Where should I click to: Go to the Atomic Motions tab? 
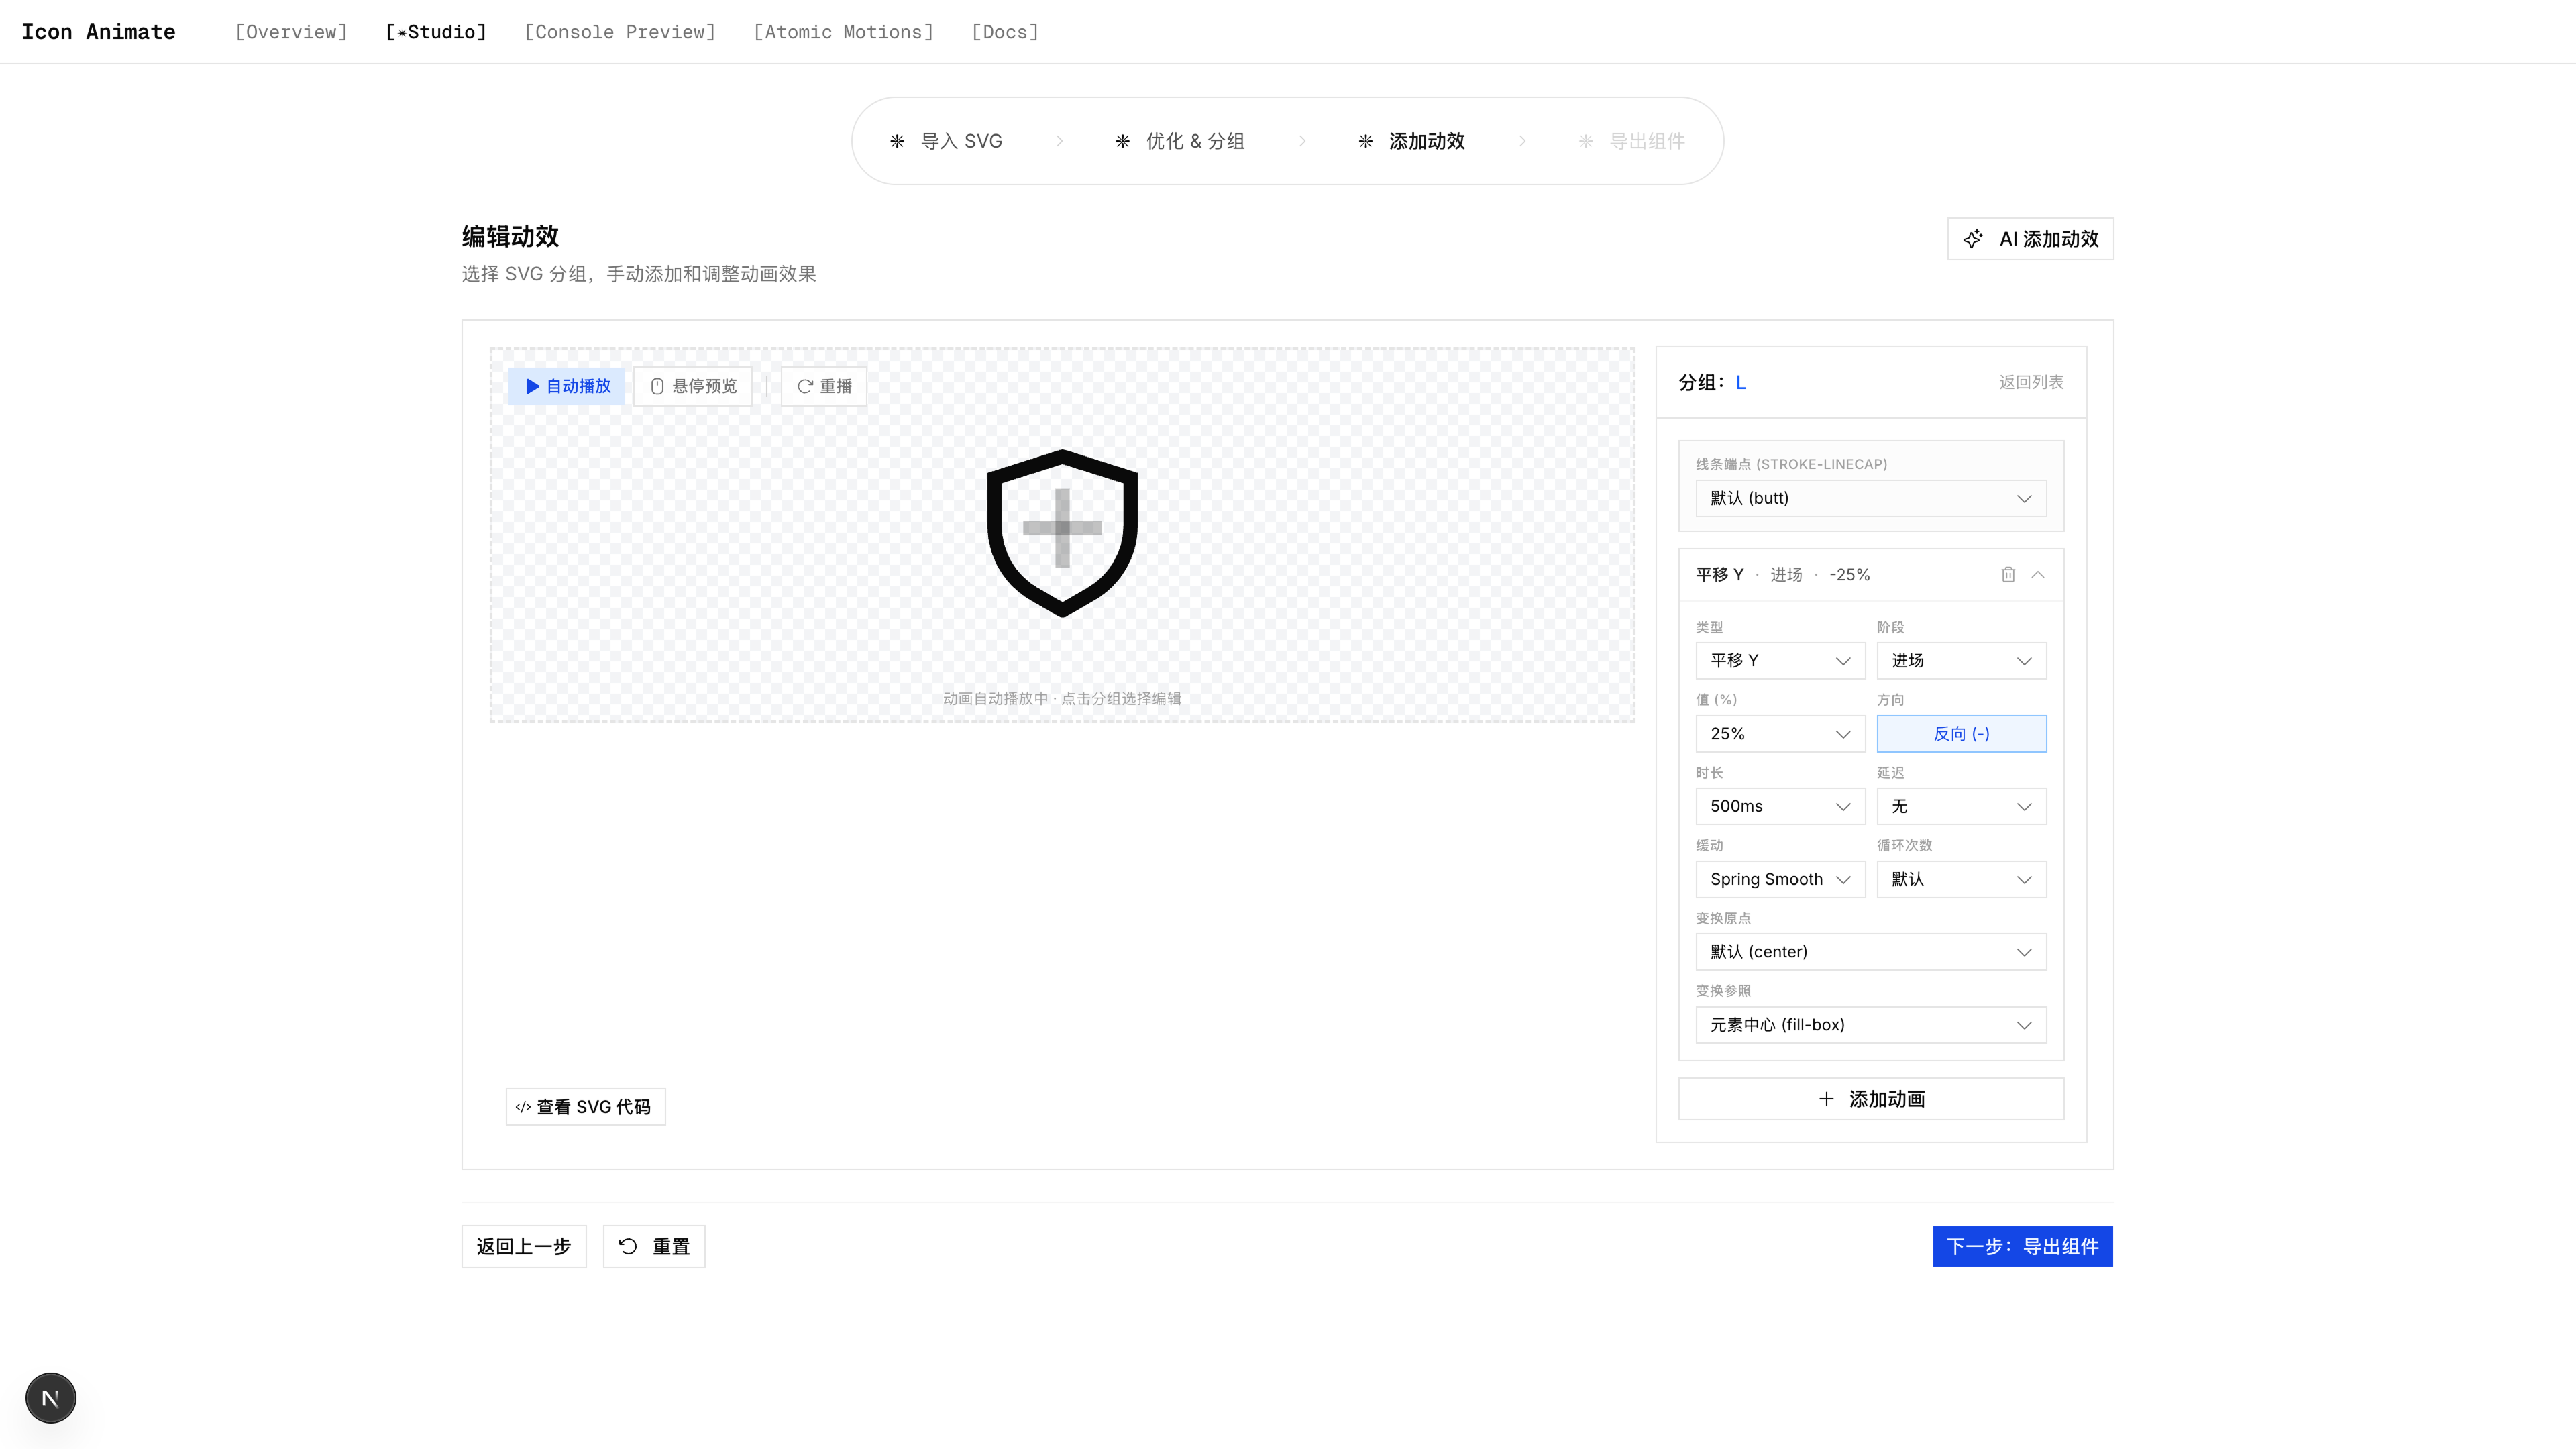tap(843, 32)
